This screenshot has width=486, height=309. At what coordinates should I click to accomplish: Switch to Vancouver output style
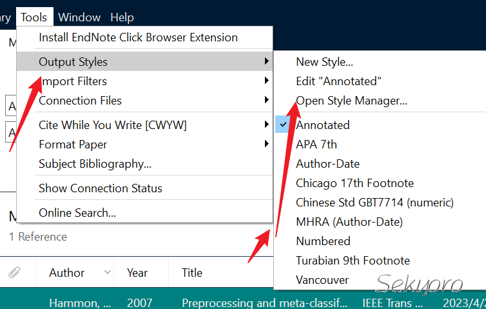tap(322, 280)
